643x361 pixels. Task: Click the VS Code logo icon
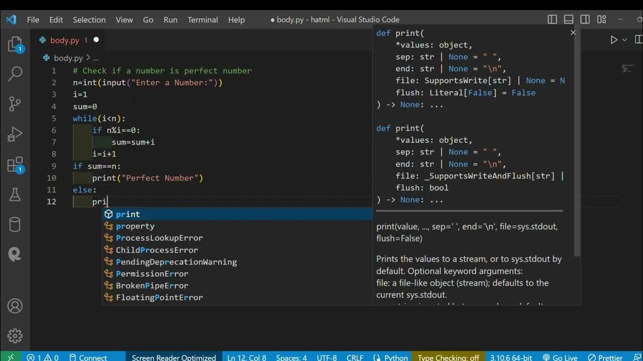[11, 20]
